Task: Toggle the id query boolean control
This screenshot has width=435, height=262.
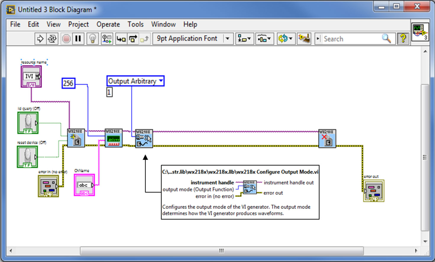Action: [28, 123]
